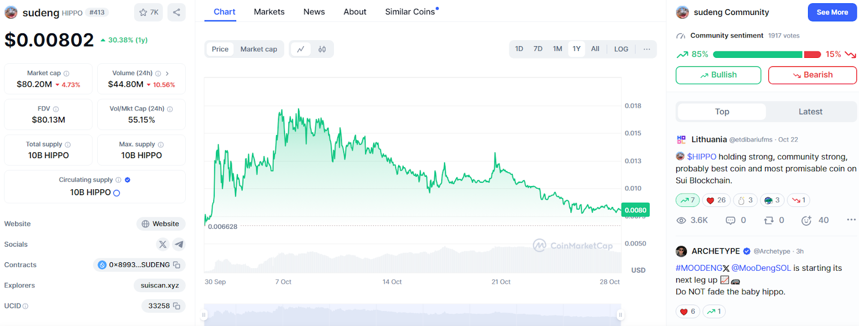Image resolution: width=859 pixels, height=326 pixels.
Task: Open Total supply info icon
Action: (68, 145)
